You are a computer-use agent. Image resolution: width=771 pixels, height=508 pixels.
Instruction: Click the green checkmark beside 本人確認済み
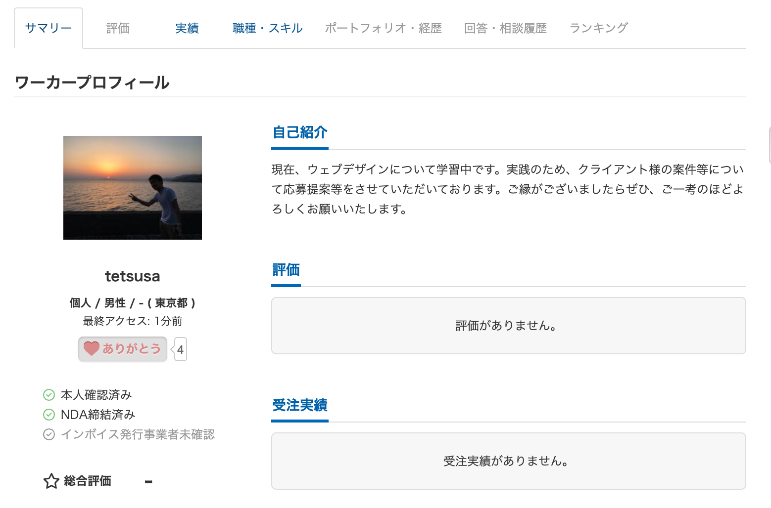(49, 395)
